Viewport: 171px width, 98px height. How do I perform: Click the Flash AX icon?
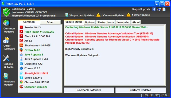[x=21, y=36]
